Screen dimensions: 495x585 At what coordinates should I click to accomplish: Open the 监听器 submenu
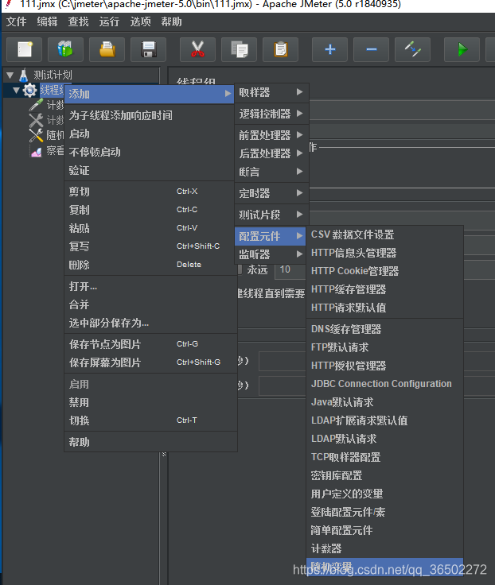pos(271,254)
